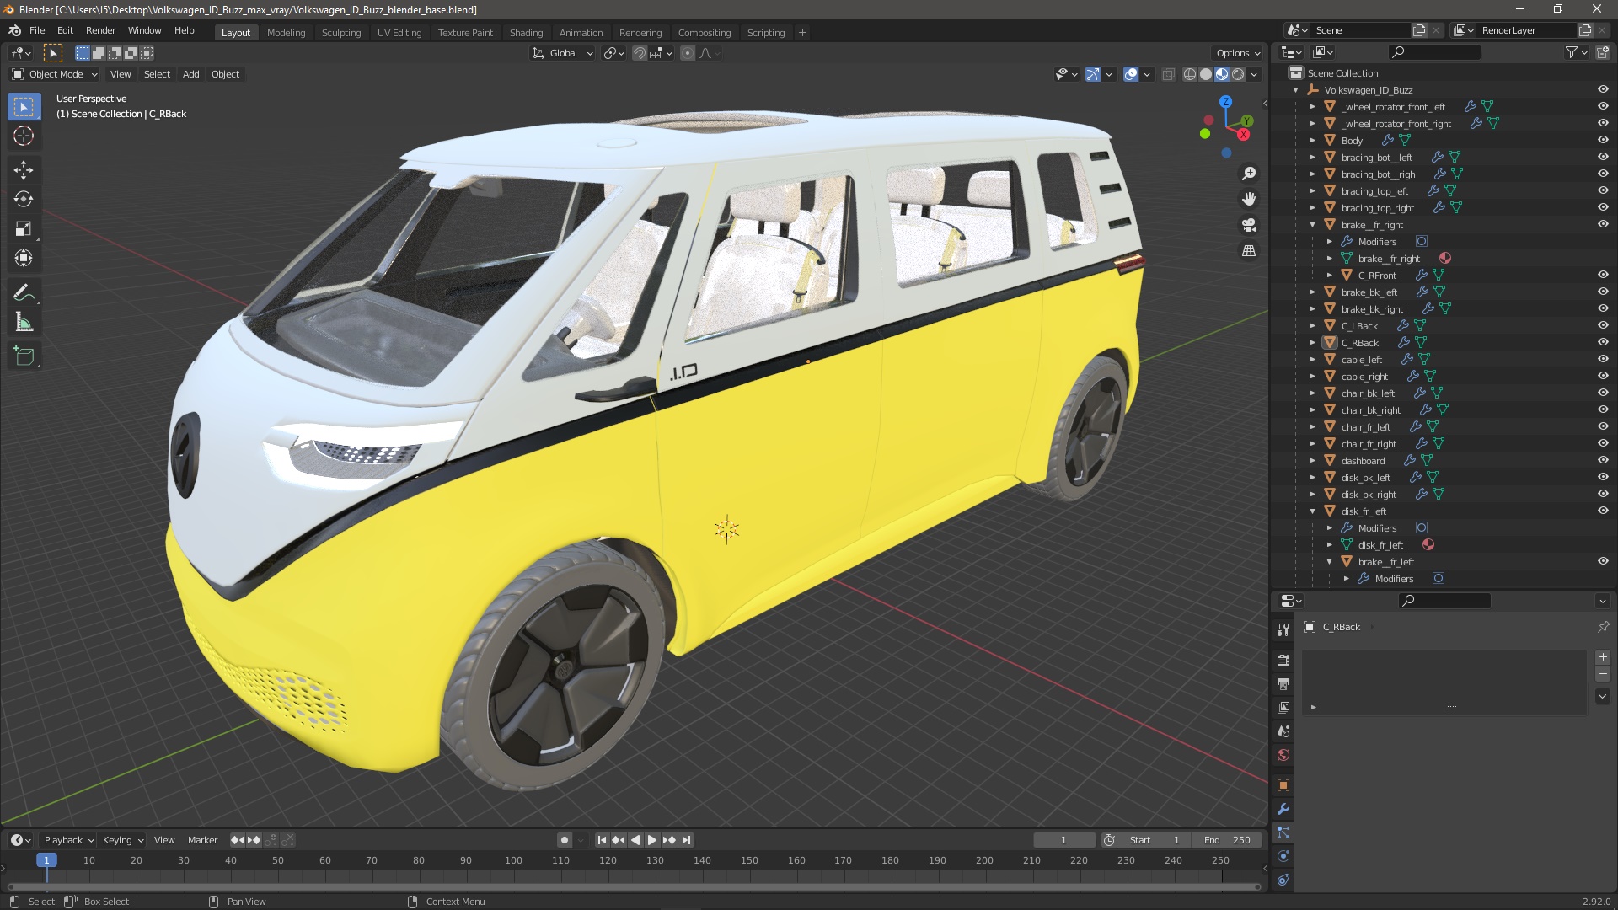Toggle auto keying record button
This screenshot has height=910, width=1618.
point(565,840)
